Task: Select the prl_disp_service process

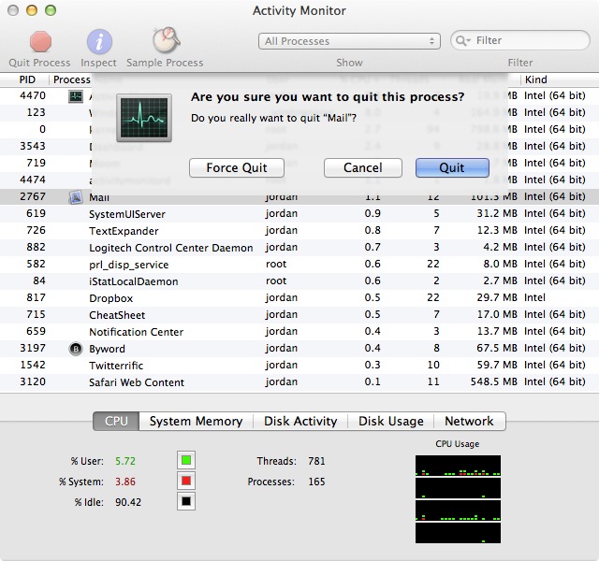Action: click(x=299, y=264)
